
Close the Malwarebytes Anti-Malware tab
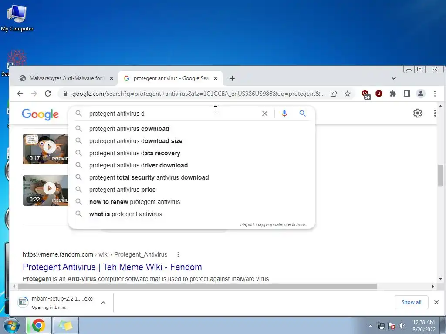(x=111, y=78)
